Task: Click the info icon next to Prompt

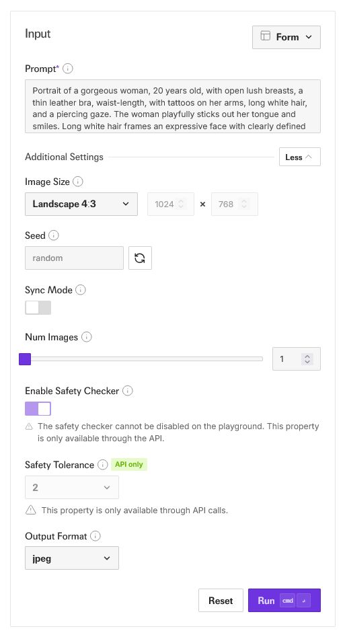Action: (68, 69)
